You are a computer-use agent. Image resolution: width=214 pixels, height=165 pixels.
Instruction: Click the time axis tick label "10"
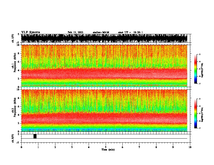tap(190, 147)
